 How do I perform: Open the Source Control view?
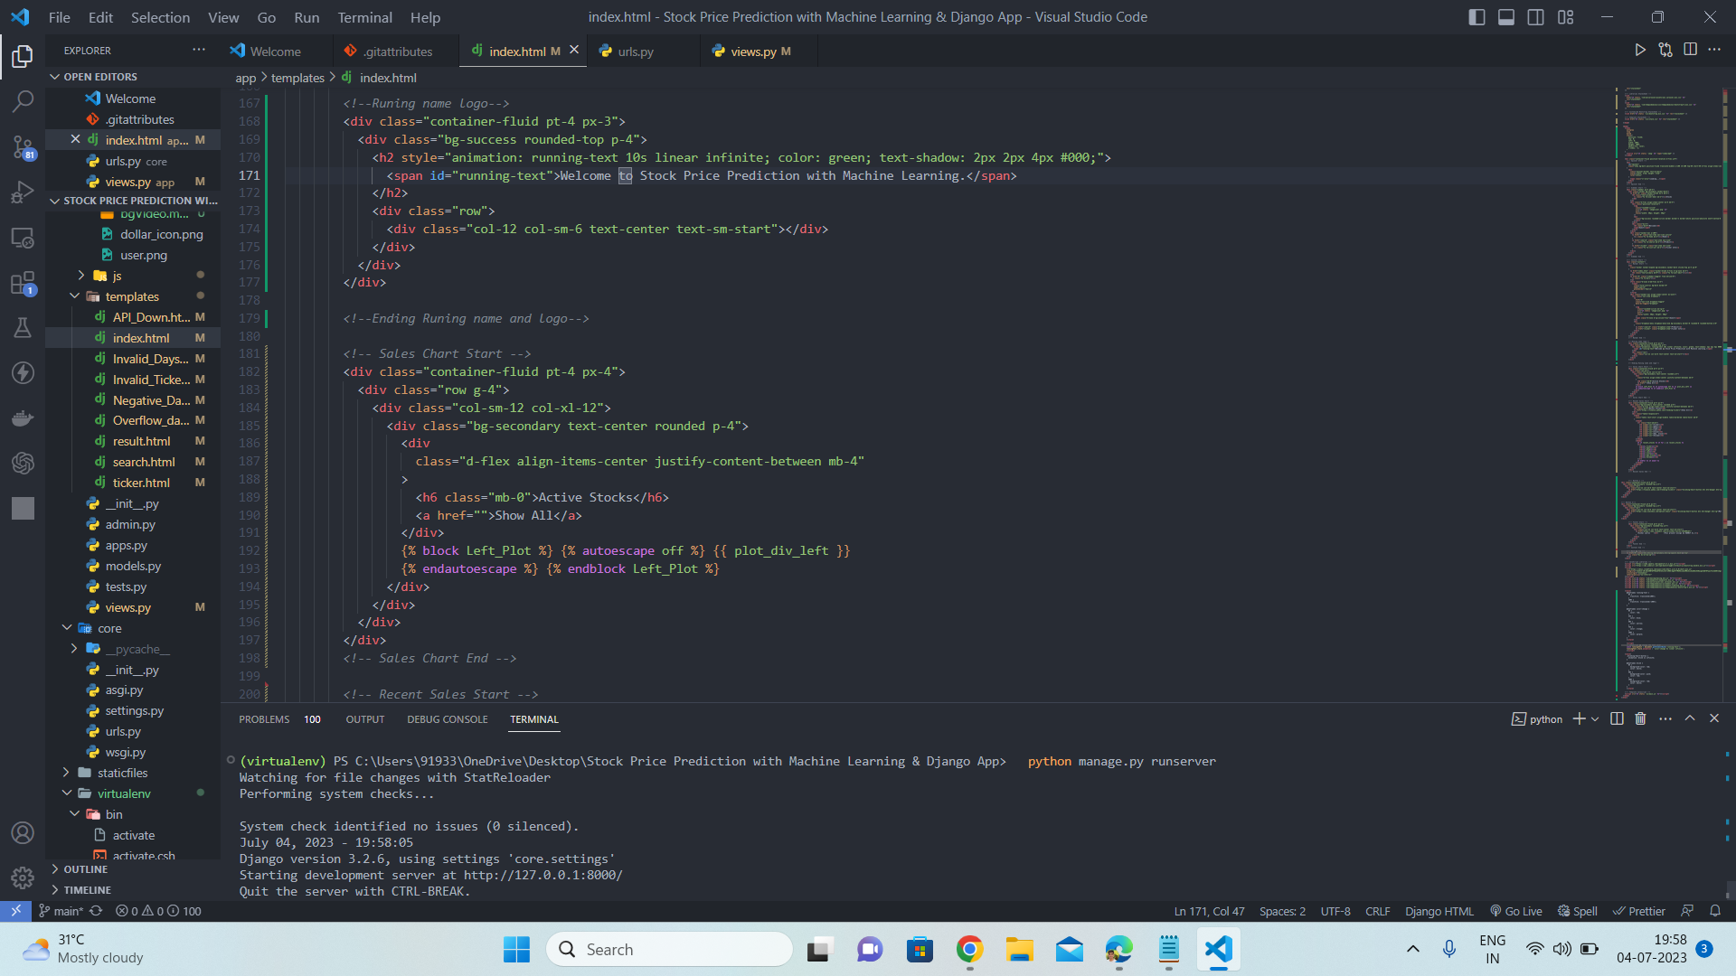point(23,147)
